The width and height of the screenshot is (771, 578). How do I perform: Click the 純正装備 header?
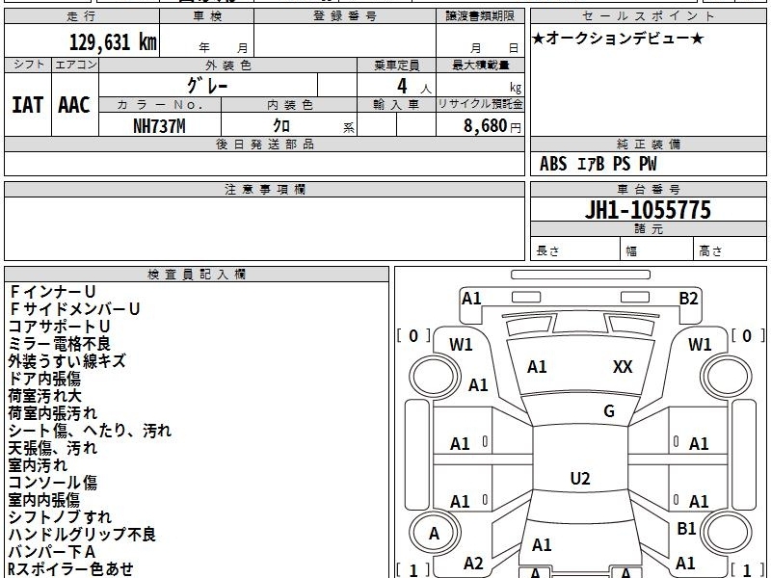(x=648, y=144)
